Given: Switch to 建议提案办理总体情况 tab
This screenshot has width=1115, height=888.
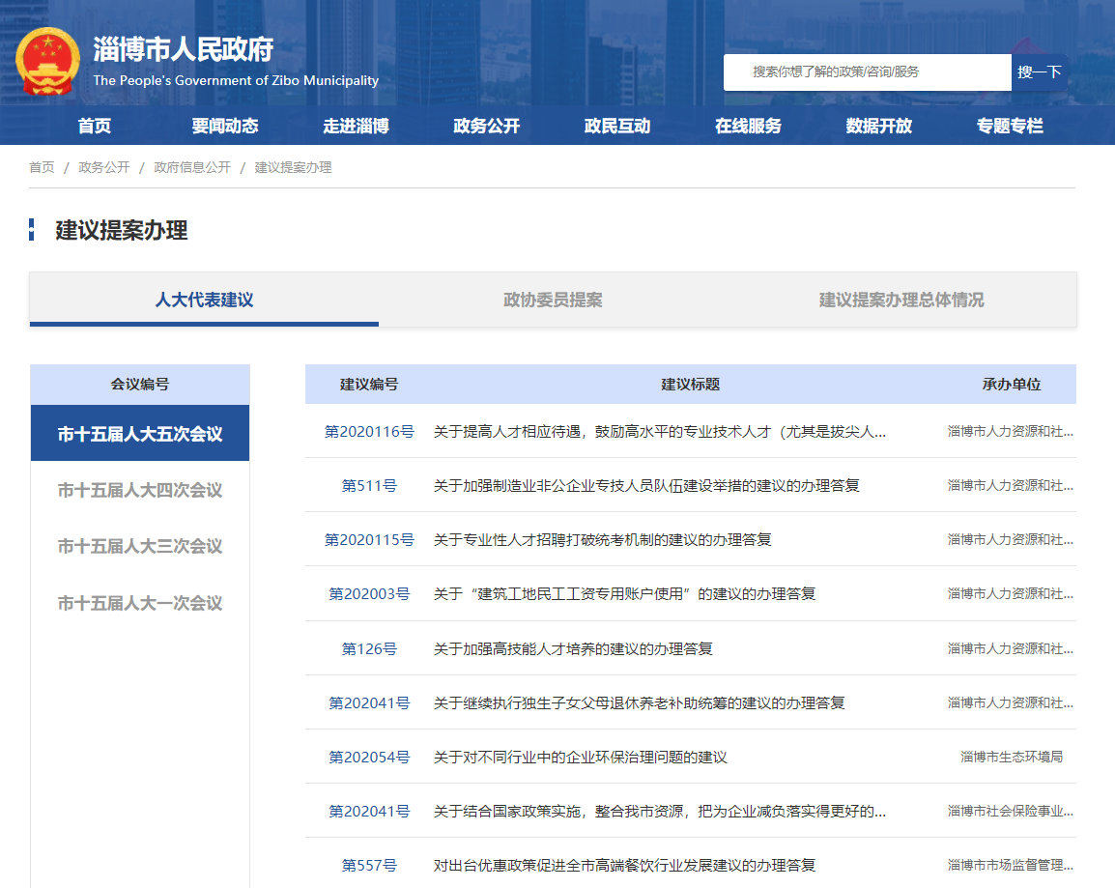Looking at the screenshot, I should click(x=901, y=300).
